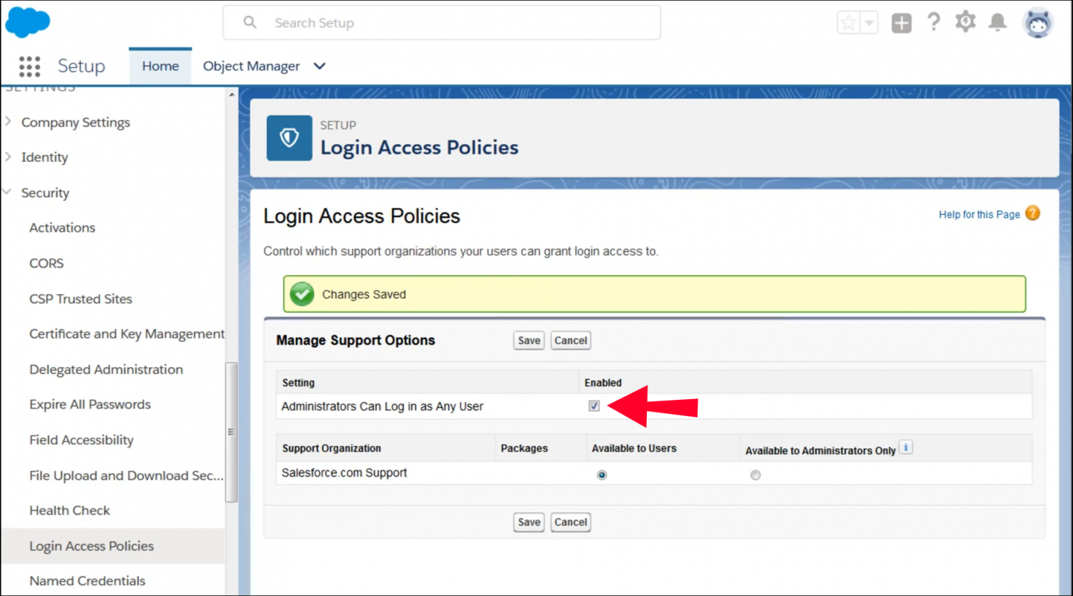Open the App Launcher waffle icon

pos(29,66)
